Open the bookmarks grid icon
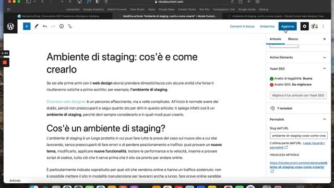Screen dimensions: 334x188 pyautogui.click(x=9, y=9)
